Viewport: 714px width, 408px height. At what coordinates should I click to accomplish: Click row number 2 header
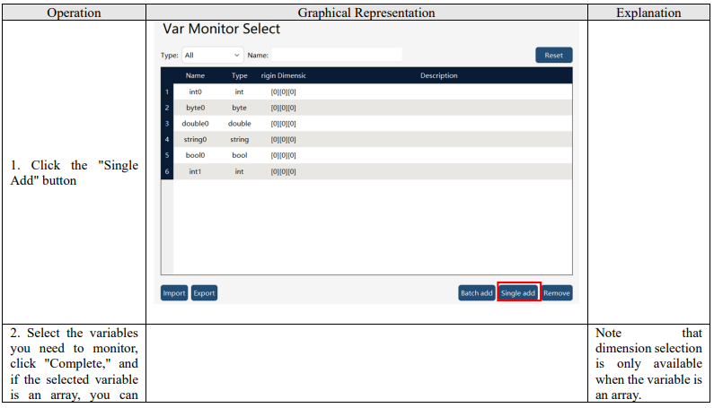point(167,108)
